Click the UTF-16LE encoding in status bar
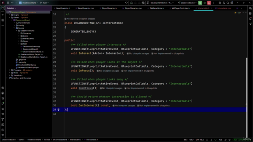253x142 pixels. [200, 140]
